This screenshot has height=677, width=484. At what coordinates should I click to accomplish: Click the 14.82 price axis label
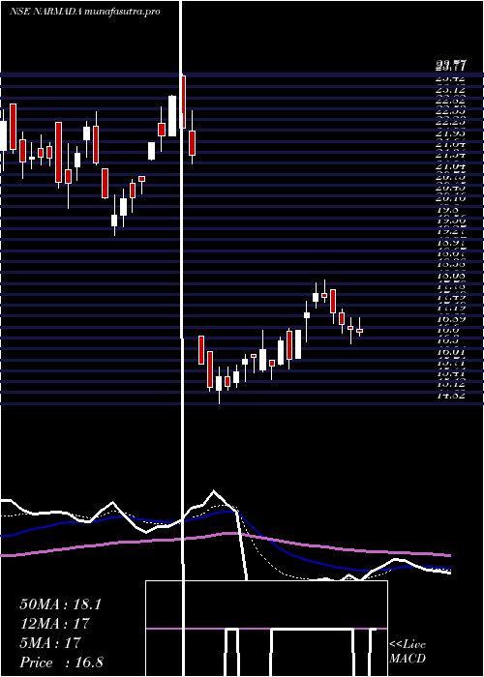[451, 395]
